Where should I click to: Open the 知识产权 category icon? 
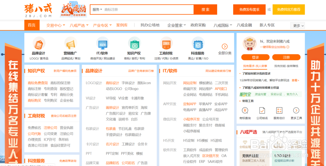(134, 44)
